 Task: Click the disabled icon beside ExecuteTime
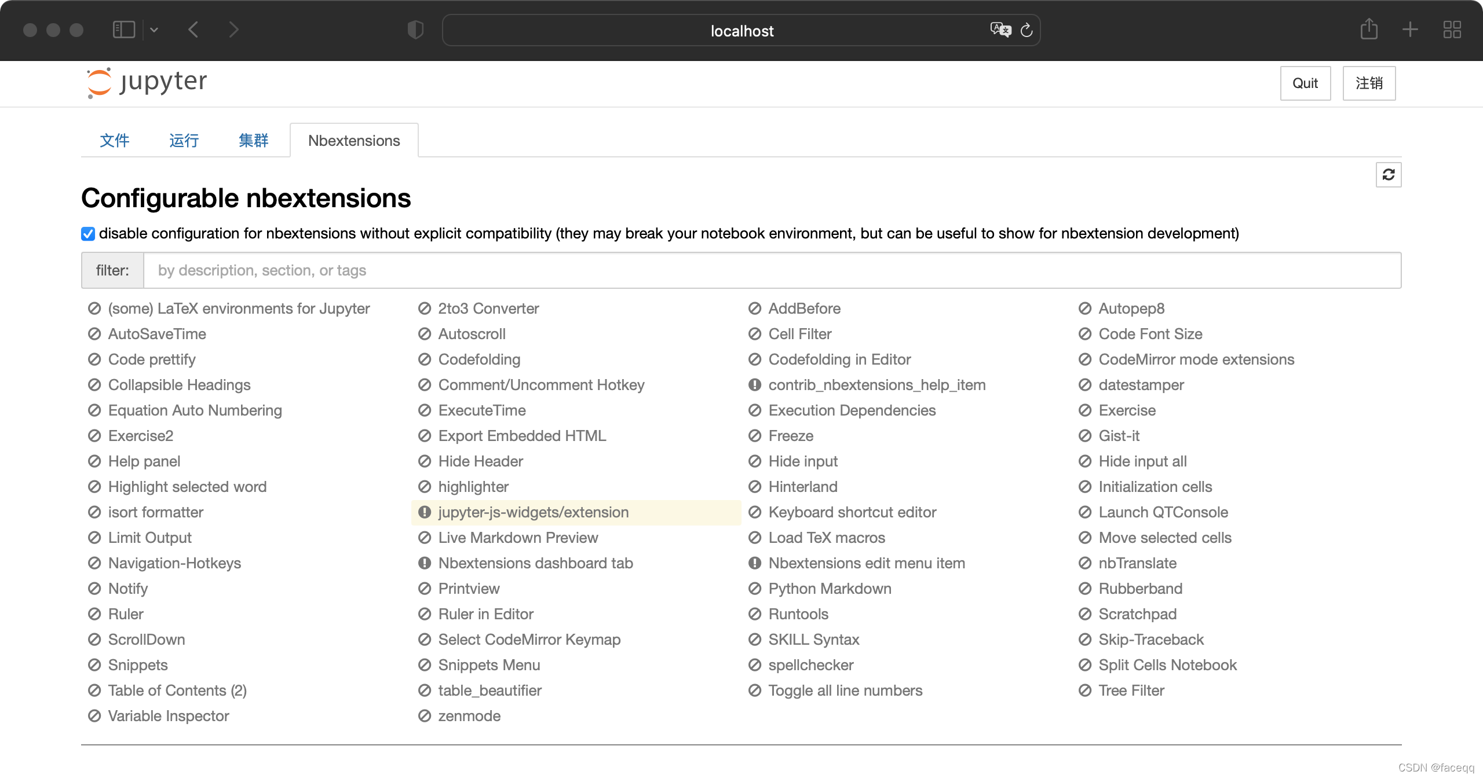coord(425,410)
